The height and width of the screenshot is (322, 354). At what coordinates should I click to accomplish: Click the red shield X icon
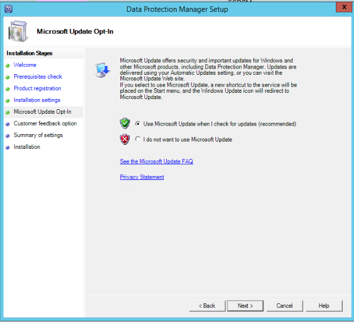click(125, 139)
